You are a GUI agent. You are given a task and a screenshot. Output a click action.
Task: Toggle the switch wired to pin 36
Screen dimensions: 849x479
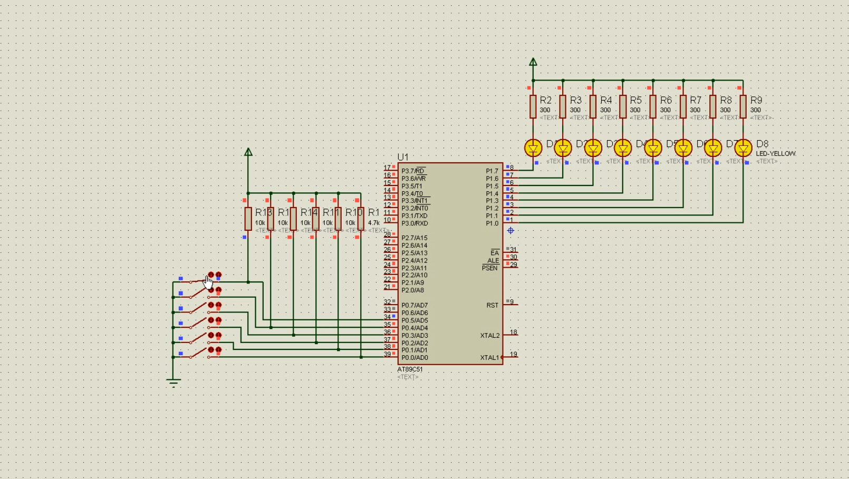coord(199,308)
